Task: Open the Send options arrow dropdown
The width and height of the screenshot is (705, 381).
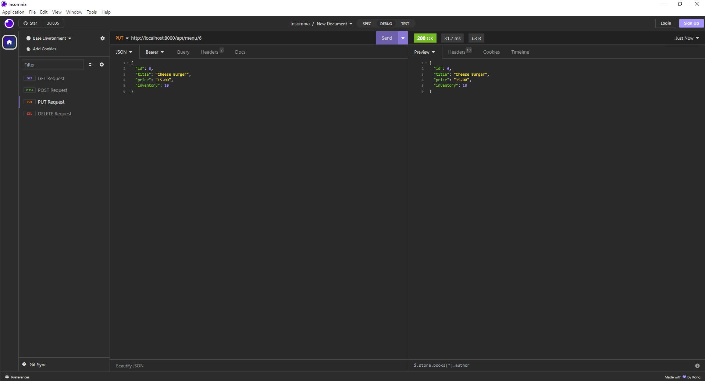Action: pos(403,38)
